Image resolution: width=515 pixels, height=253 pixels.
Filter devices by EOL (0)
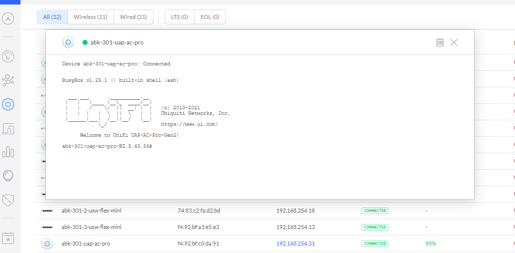click(209, 17)
